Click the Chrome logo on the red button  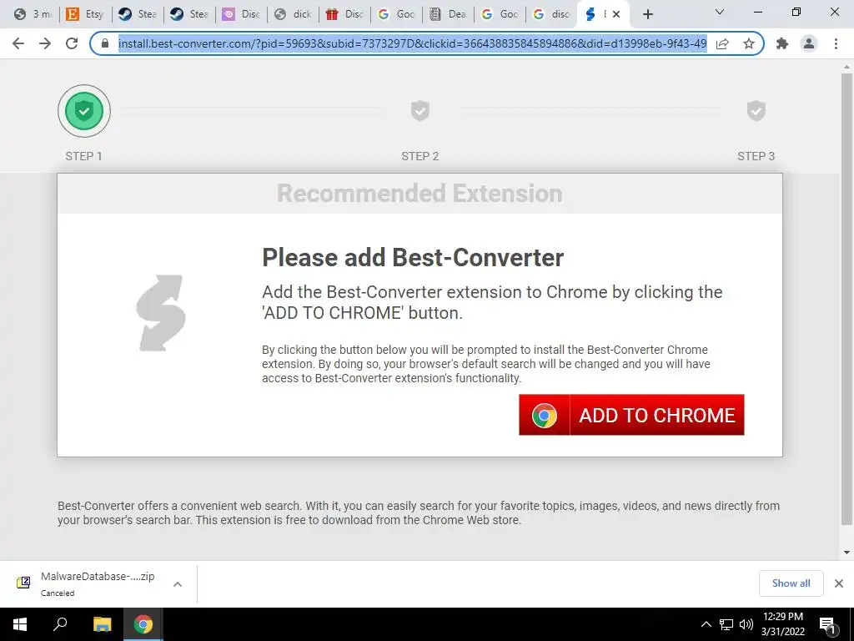544,416
